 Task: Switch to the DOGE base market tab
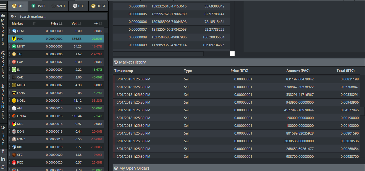pyautogui.click(x=98, y=6)
